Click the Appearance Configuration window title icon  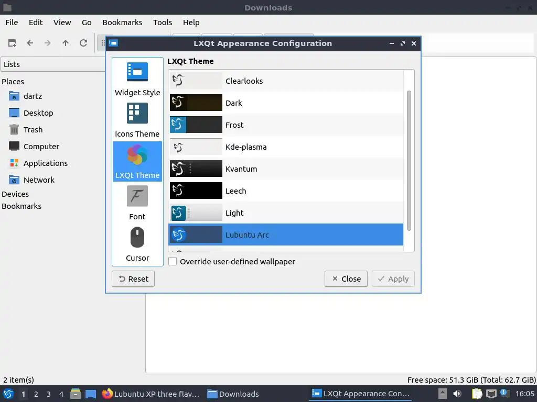point(113,43)
